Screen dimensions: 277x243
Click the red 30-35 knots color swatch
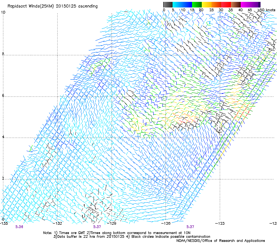[x=226, y=4]
